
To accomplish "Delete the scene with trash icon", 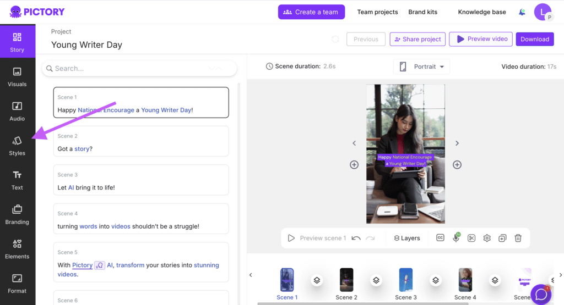I will pyautogui.click(x=518, y=238).
